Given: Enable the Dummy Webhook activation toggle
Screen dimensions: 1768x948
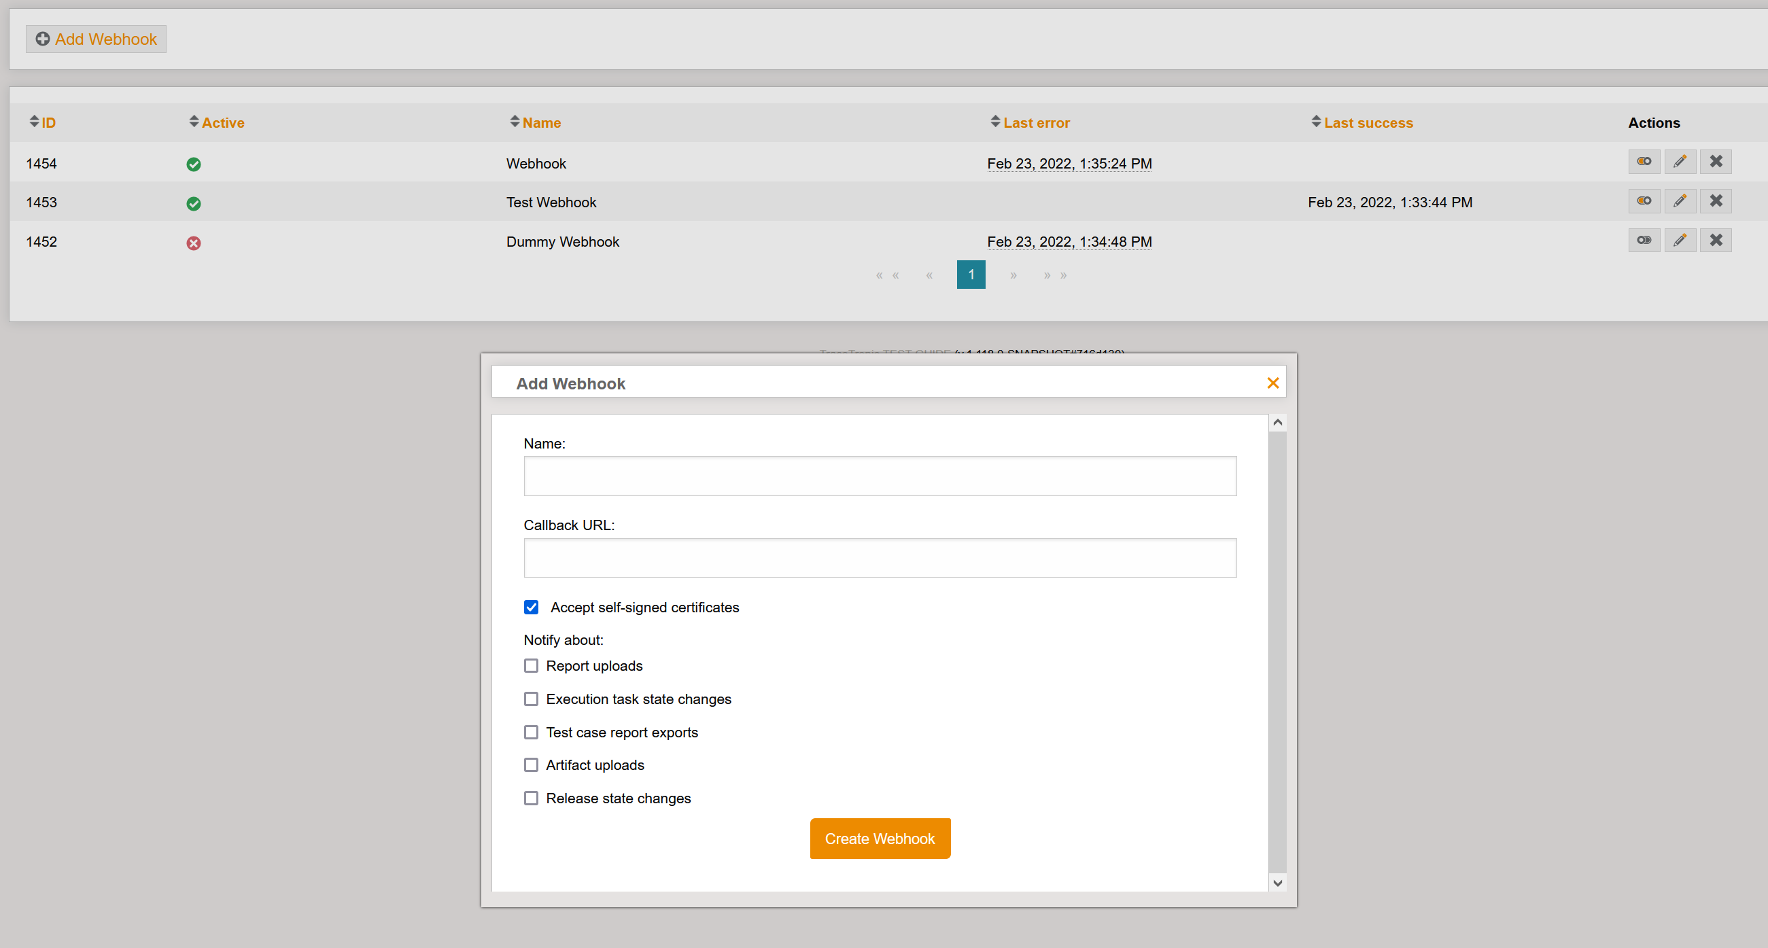Looking at the screenshot, I should [x=1644, y=240].
